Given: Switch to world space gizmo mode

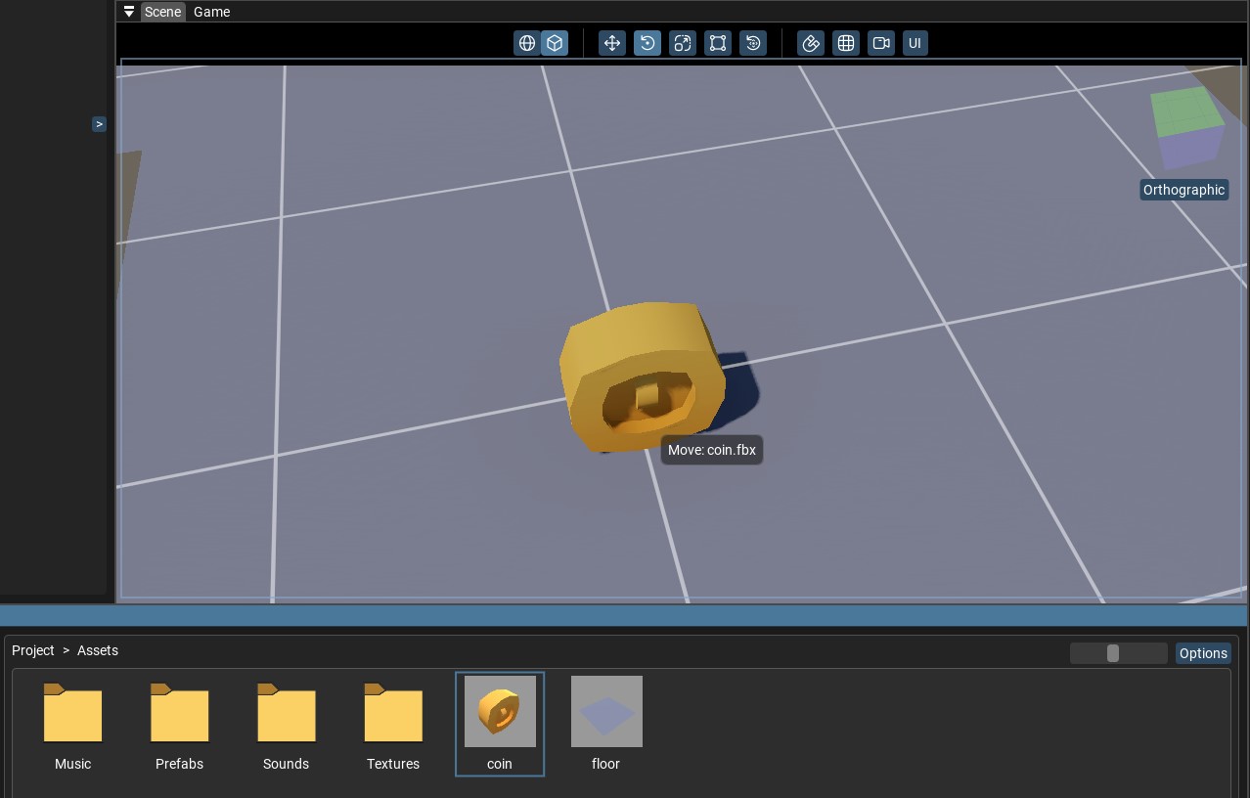Looking at the screenshot, I should [527, 43].
